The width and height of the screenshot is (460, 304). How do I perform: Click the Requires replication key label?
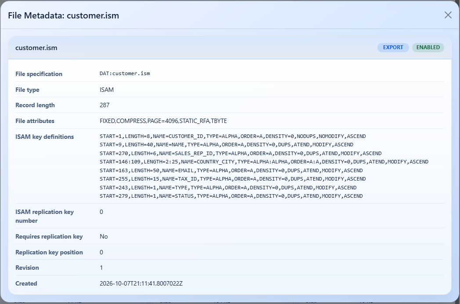coord(49,236)
